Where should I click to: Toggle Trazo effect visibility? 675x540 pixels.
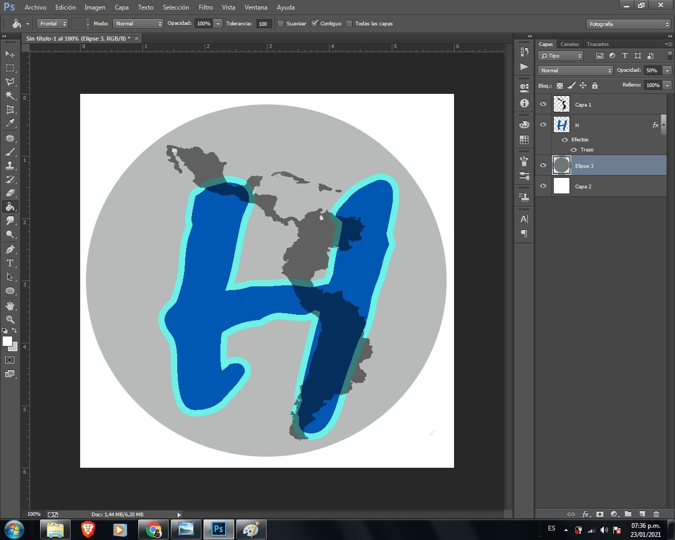click(574, 150)
